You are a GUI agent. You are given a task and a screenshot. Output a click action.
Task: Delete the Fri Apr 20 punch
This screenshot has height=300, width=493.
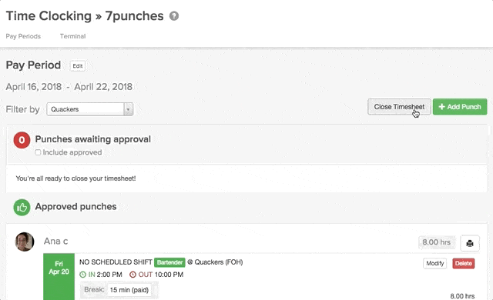(464, 263)
